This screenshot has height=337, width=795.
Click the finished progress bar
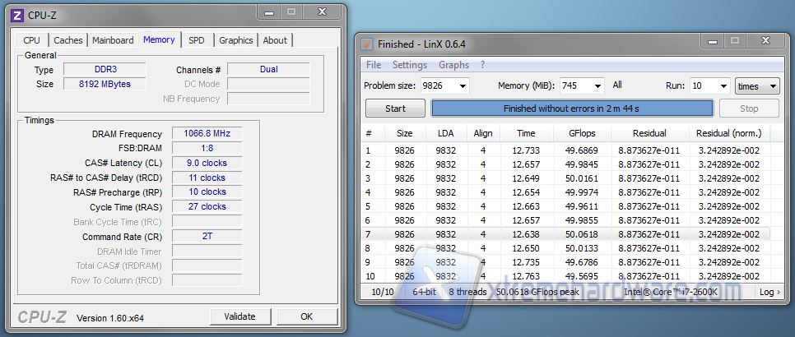pyautogui.click(x=572, y=108)
